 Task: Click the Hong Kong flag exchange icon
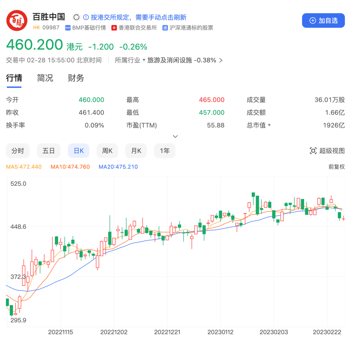point(114,28)
